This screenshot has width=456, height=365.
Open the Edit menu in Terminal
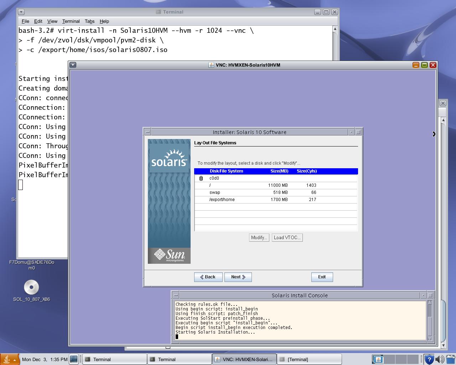click(38, 21)
